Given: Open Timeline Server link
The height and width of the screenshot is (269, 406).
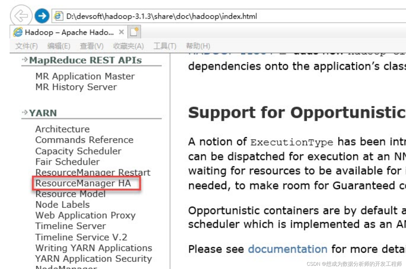Looking at the screenshot, I should [x=71, y=226].
